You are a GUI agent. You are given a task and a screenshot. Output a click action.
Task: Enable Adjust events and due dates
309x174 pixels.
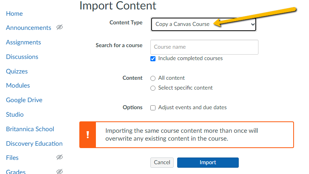coord(153,108)
